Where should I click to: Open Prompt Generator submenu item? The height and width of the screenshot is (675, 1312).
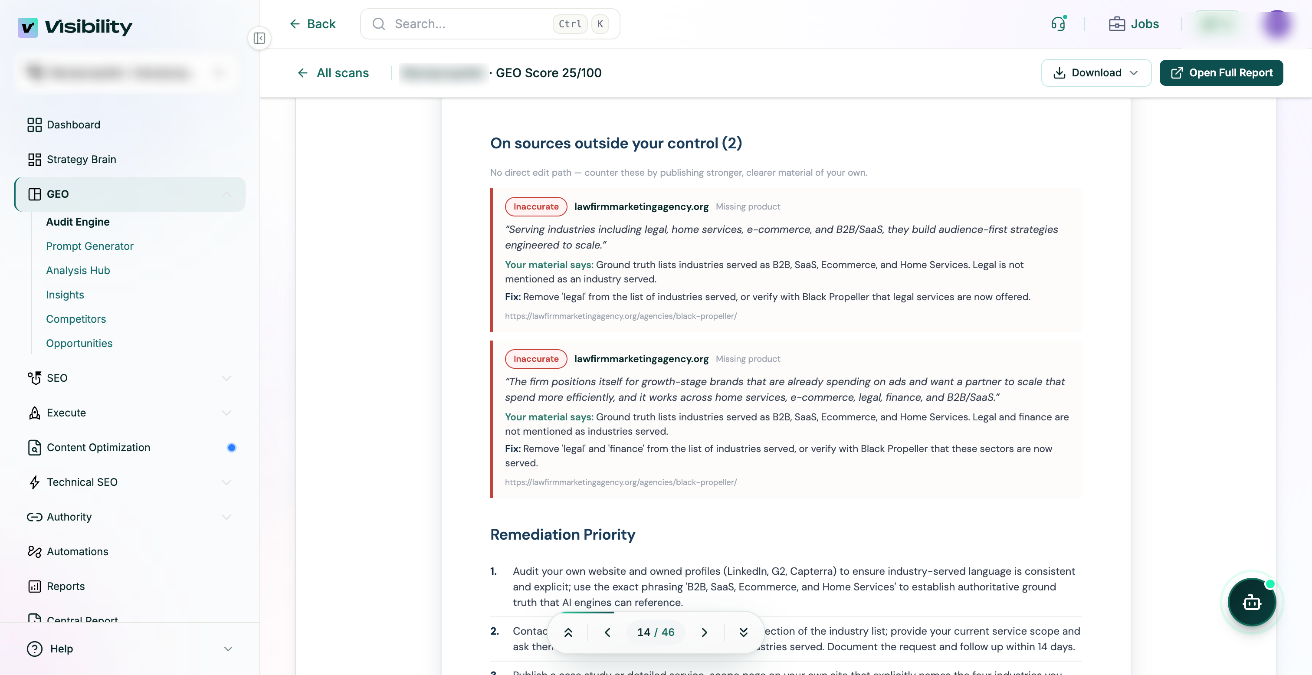pyautogui.click(x=90, y=246)
